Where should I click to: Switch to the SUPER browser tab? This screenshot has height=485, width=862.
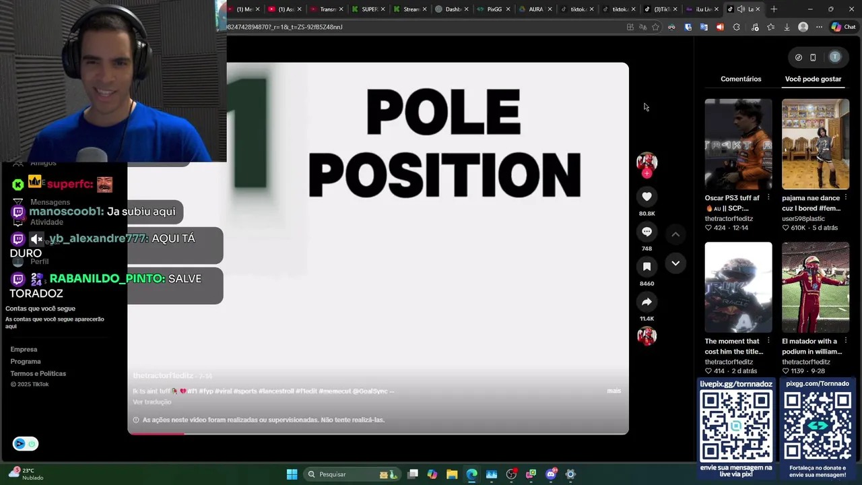coord(368,9)
